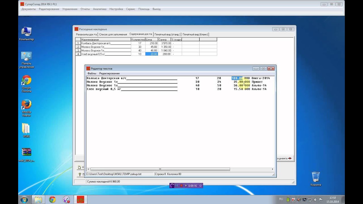Image resolution: width=363 pixels, height=204 pixels.
Task: Open the Редактирование menu in main menu bar
Action: click(49, 9)
